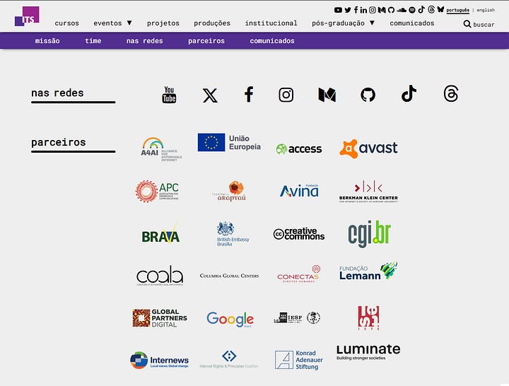
Task: Open the APC partner logo
Action: pyautogui.click(x=157, y=191)
